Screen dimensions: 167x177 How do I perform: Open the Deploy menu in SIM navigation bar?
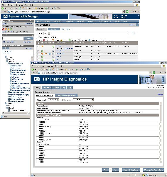click(x=48, y=21)
